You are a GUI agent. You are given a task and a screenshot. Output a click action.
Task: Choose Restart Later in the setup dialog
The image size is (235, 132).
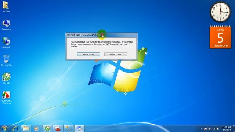tap(116, 54)
